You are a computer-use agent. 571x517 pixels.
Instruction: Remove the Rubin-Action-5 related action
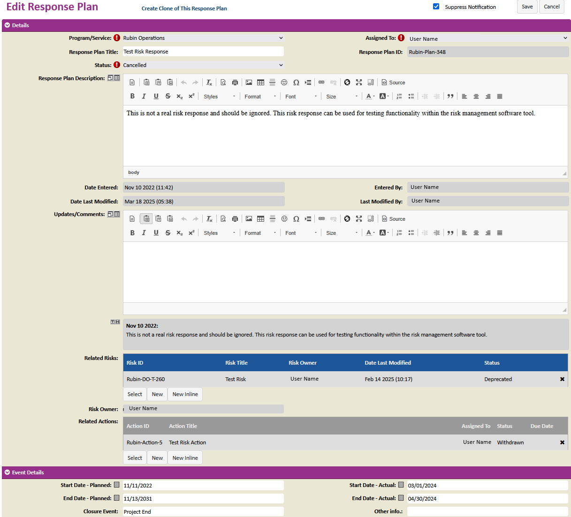(x=562, y=442)
